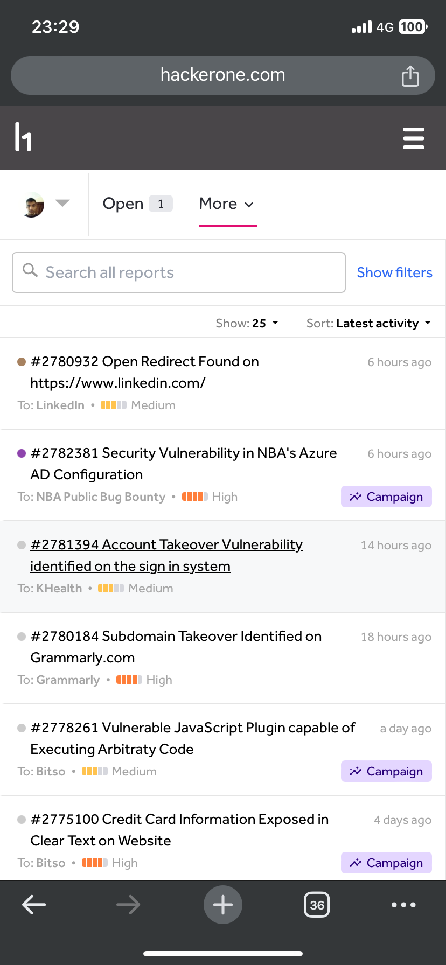This screenshot has width=446, height=965.
Task: Expand the Show 25 per-page dropdown
Action: coord(247,323)
